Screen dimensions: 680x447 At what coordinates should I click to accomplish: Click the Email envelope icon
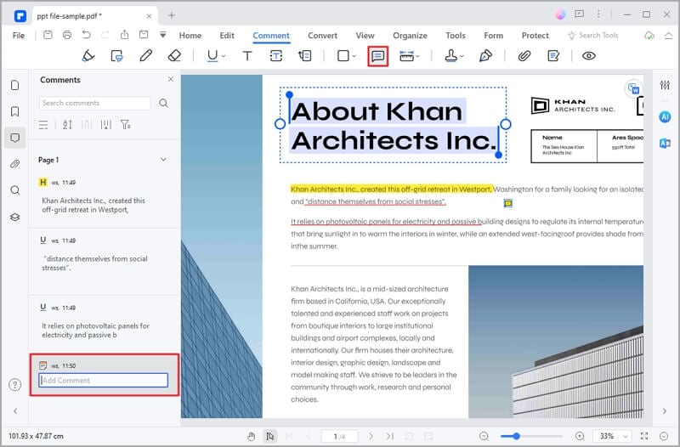[144, 35]
